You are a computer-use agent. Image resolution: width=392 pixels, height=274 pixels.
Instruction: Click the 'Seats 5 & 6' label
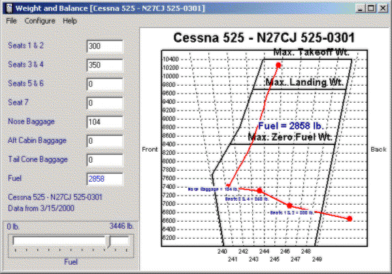click(x=25, y=84)
